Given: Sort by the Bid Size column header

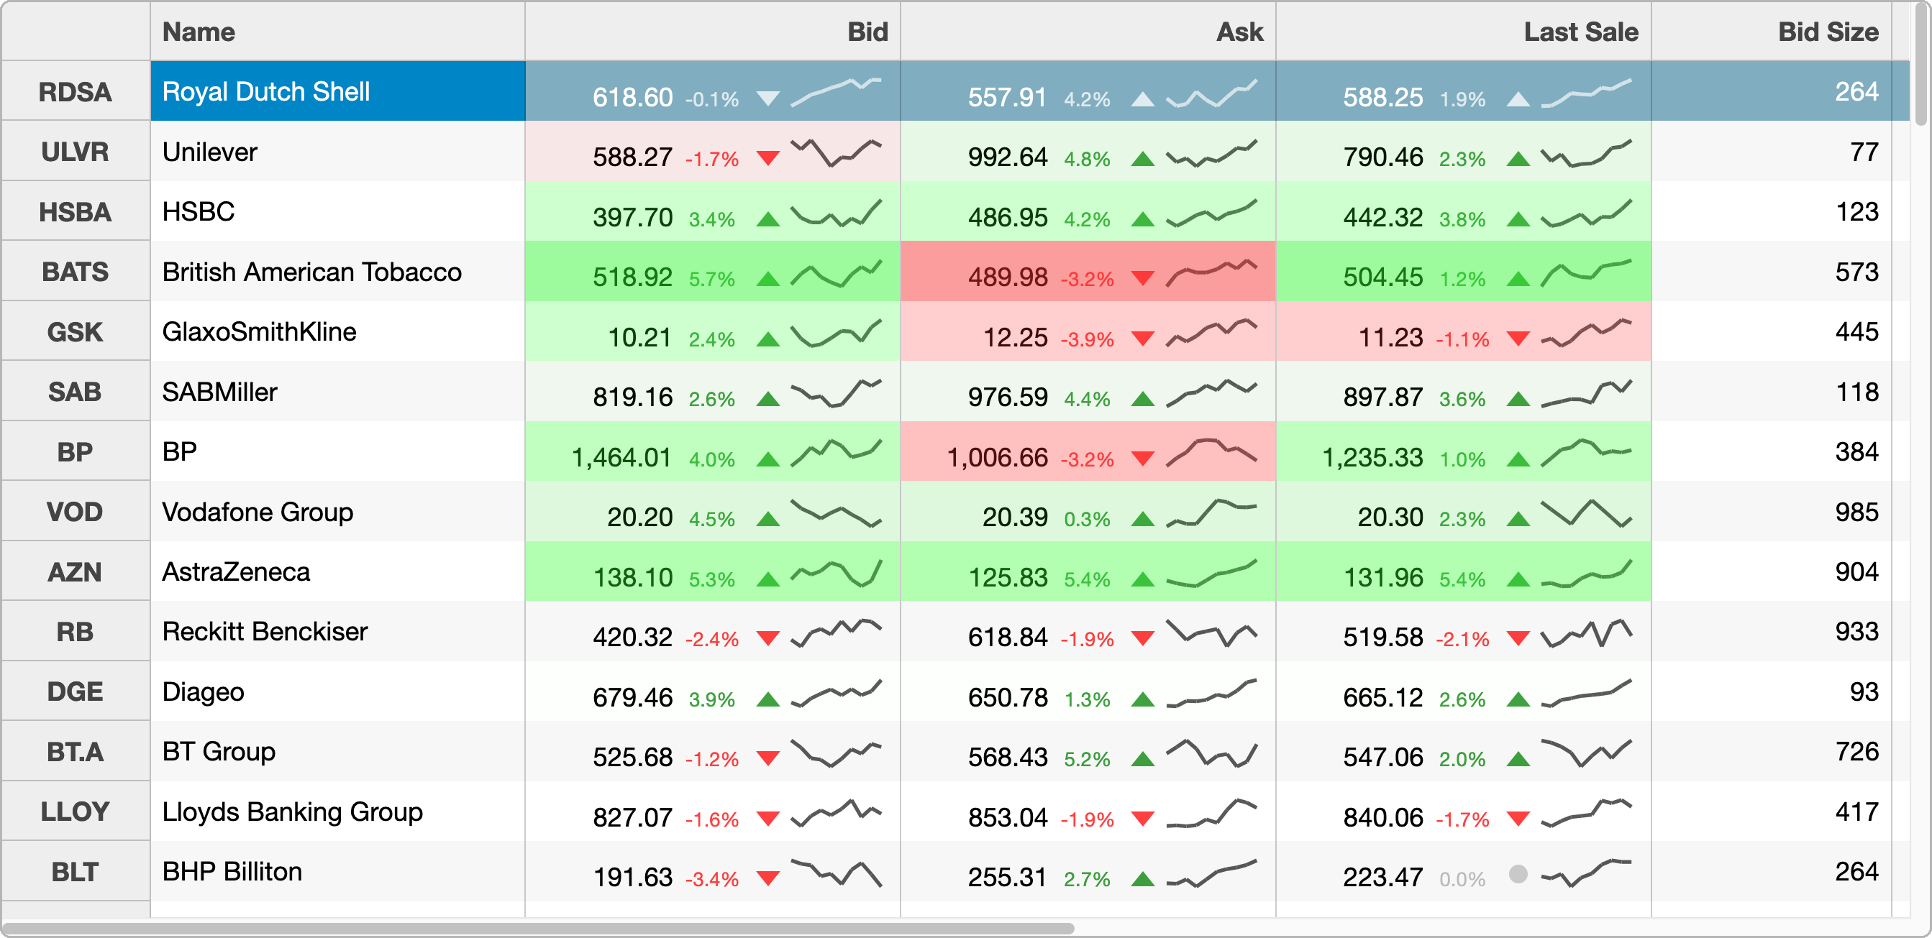Looking at the screenshot, I should (x=1771, y=32).
